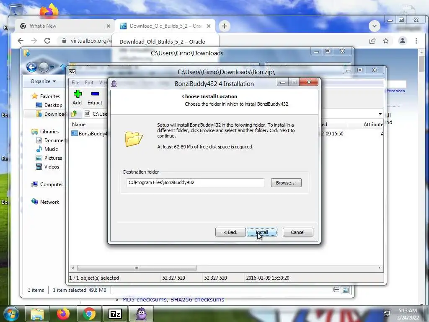Viewport: 429px width, 322px height.
Task: Switch Explorer to large icons view
Action: click(x=346, y=290)
